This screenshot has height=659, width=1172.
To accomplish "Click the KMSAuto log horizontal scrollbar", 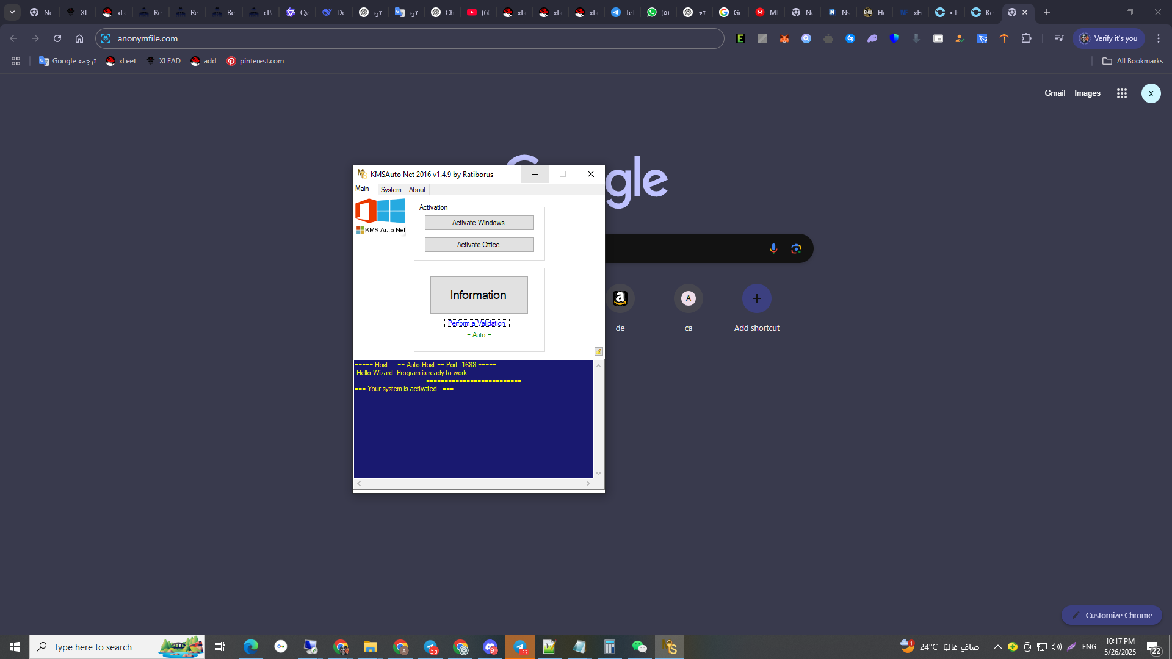I will (474, 484).
